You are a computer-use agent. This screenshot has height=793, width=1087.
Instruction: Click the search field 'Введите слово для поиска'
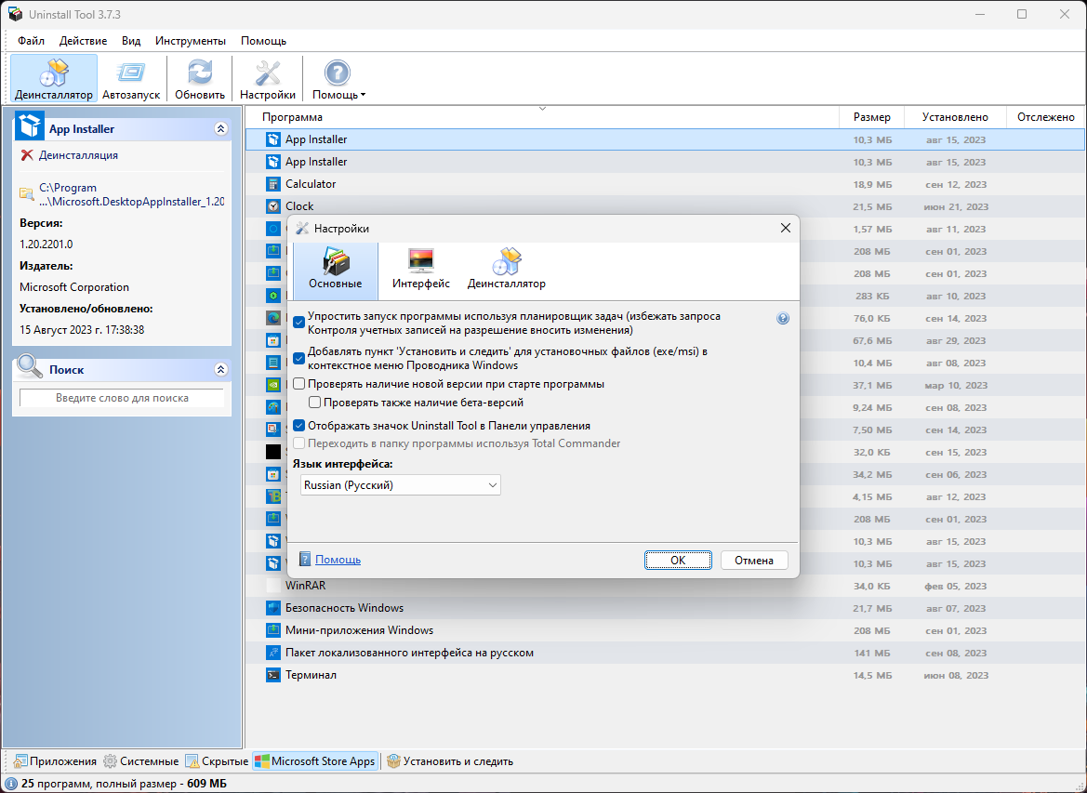click(x=122, y=398)
